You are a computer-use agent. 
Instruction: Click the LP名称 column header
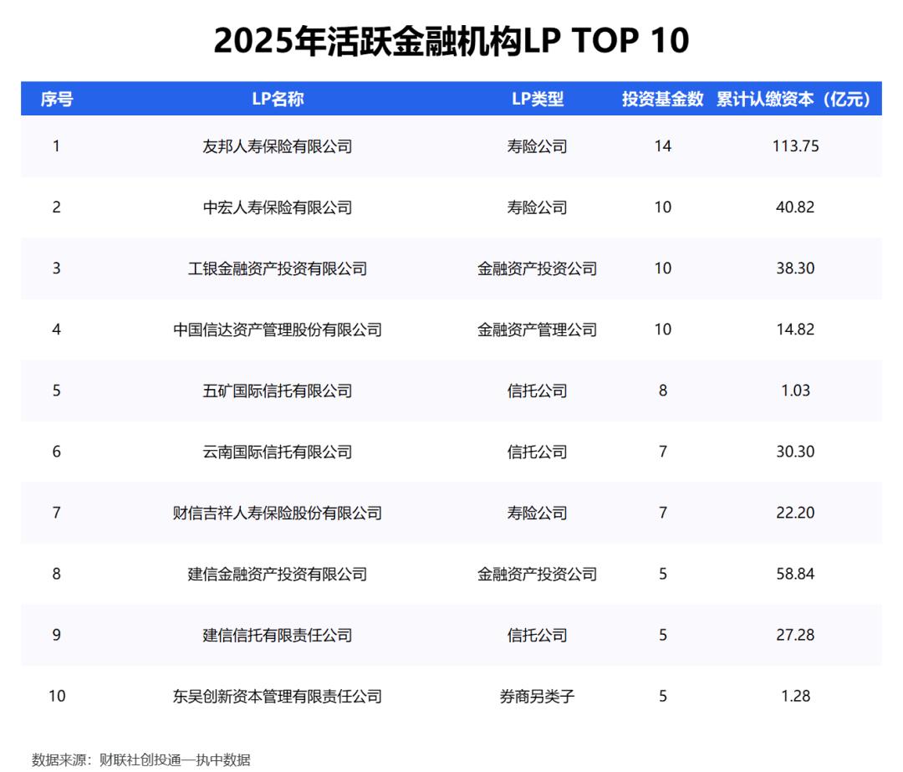coord(278,99)
